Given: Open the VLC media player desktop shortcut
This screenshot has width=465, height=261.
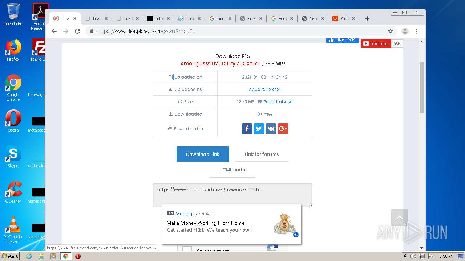Looking at the screenshot, I should (x=13, y=230).
